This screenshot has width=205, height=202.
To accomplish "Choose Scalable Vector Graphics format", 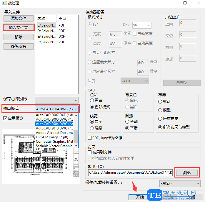I will pos(54,146).
